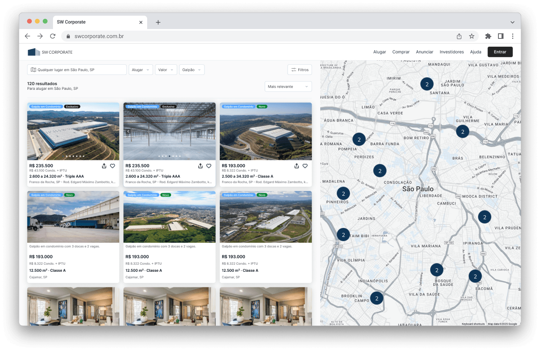The image size is (540, 351).
Task: Click SW Corporate logo
Action: coord(50,52)
